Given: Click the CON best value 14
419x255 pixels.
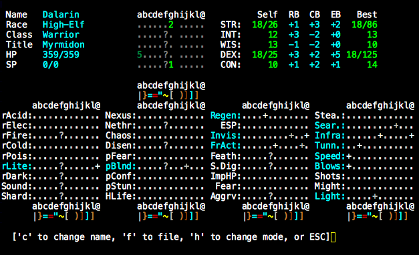Looking at the screenshot, I should pyautogui.click(x=372, y=65).
